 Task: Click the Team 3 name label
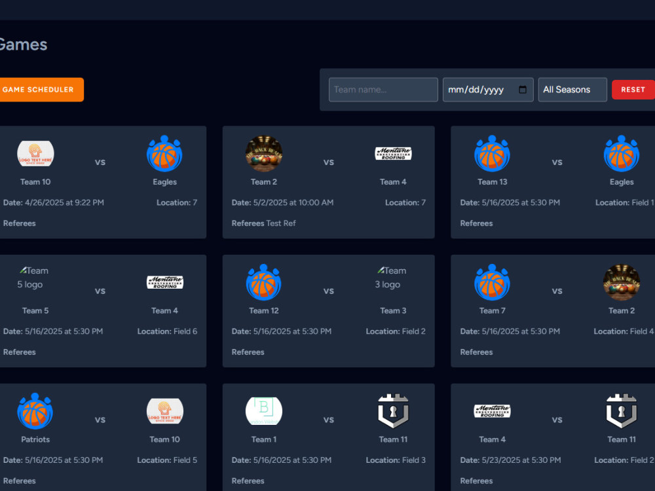pos(393,310)
